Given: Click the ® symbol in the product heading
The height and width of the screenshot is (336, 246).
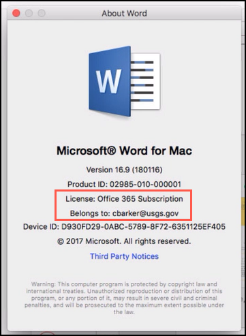Looking at the screenshot, I should (x=112, y=150).
